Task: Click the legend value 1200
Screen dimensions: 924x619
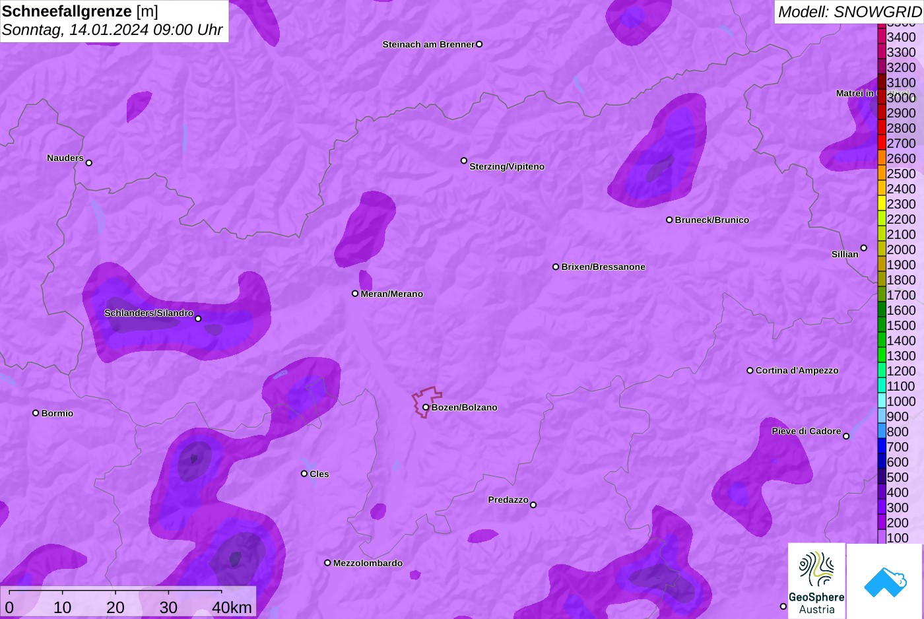Action: pos(901,371)
